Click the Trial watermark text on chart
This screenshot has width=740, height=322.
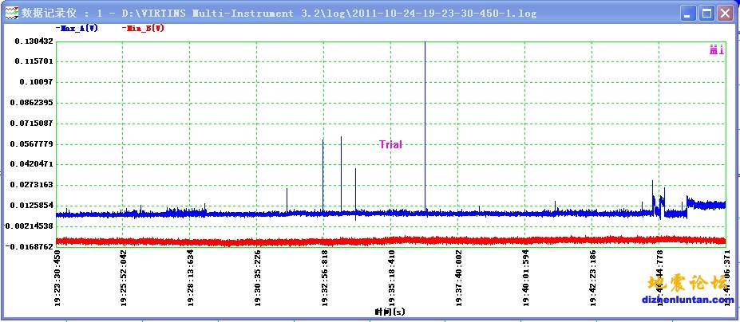pyautogui.click(x=390, y=144)
